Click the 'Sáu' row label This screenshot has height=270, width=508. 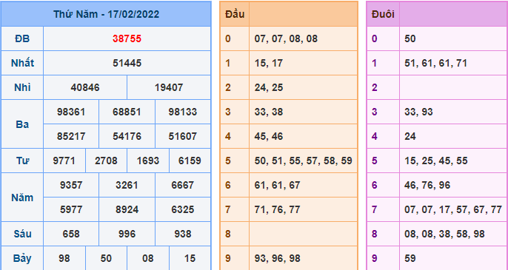22,234
